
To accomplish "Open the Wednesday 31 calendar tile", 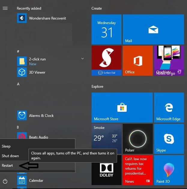I will point(107,29).
